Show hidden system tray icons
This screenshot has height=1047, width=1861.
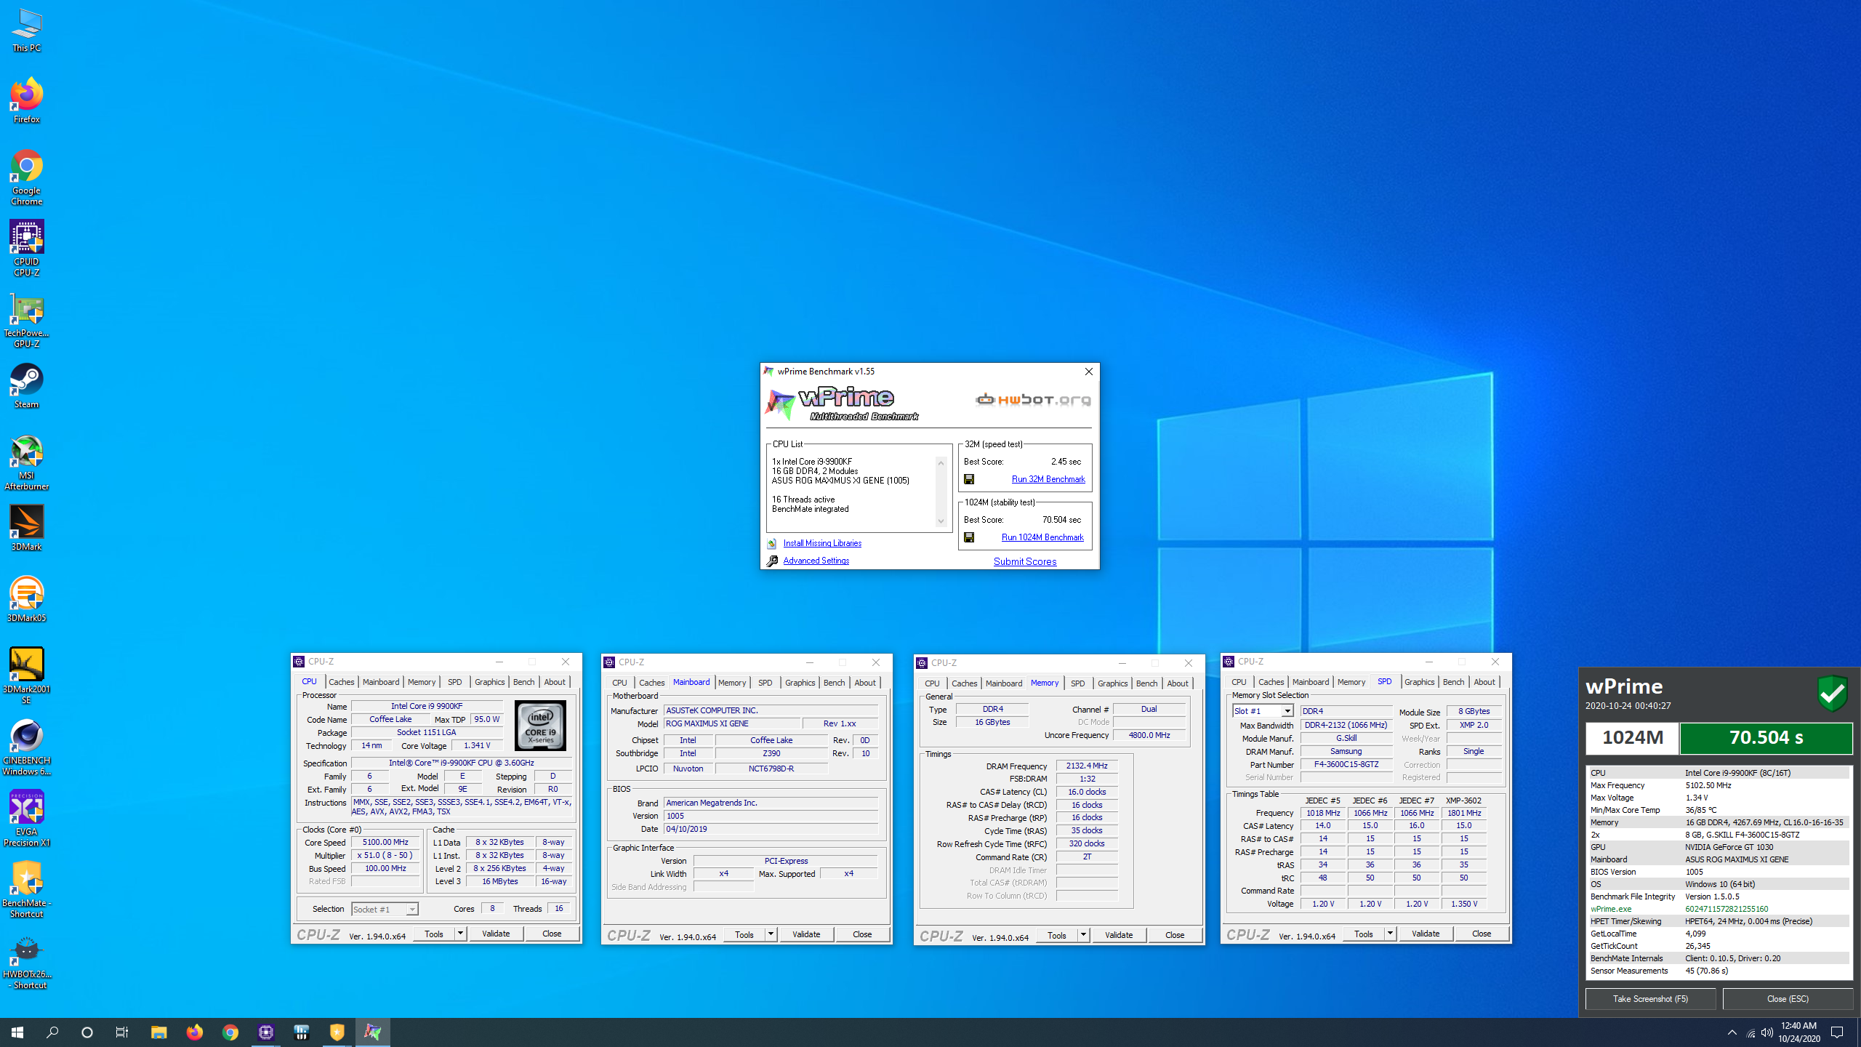tap(1732, 1032)
